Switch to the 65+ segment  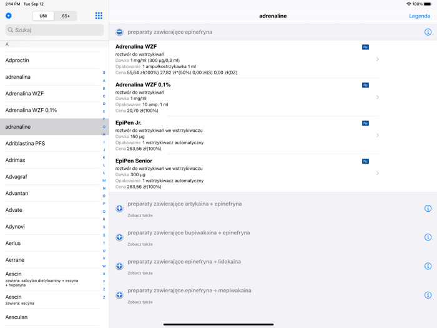tap(66, 16)
